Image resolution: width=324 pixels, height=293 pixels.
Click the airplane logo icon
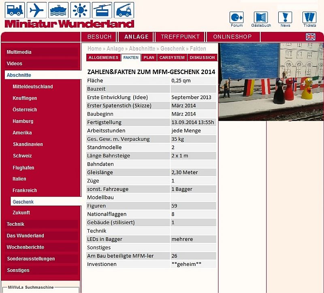37,10
